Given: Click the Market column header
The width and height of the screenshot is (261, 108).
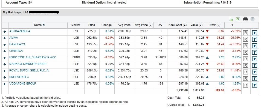Looking at the screenshot, I should (x=76, y=25).
